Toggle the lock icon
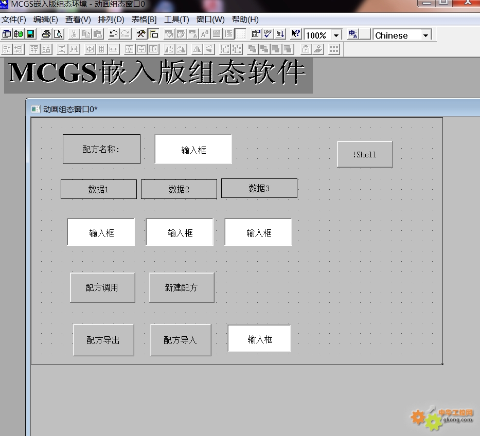 [x=306, y=49]
